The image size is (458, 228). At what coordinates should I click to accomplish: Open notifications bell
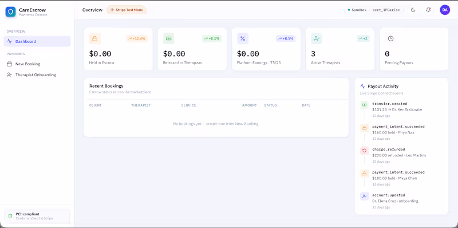point(428,10)
